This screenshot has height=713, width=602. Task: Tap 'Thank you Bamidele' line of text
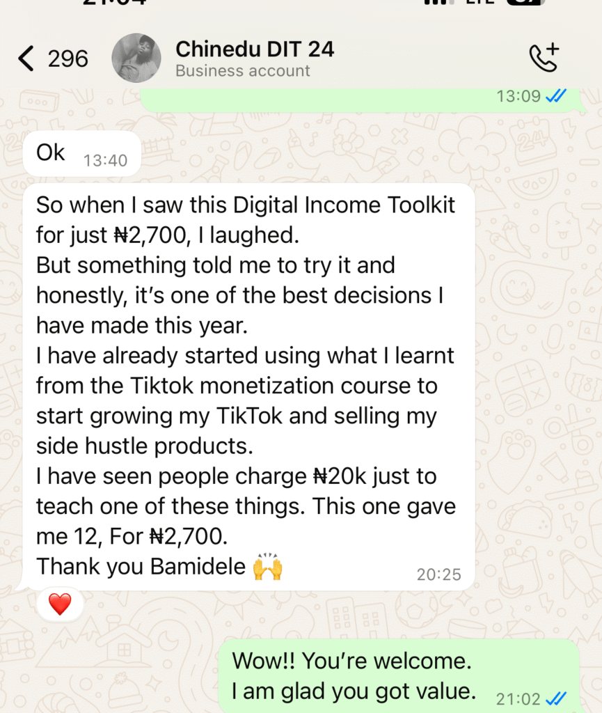[141, 567]
